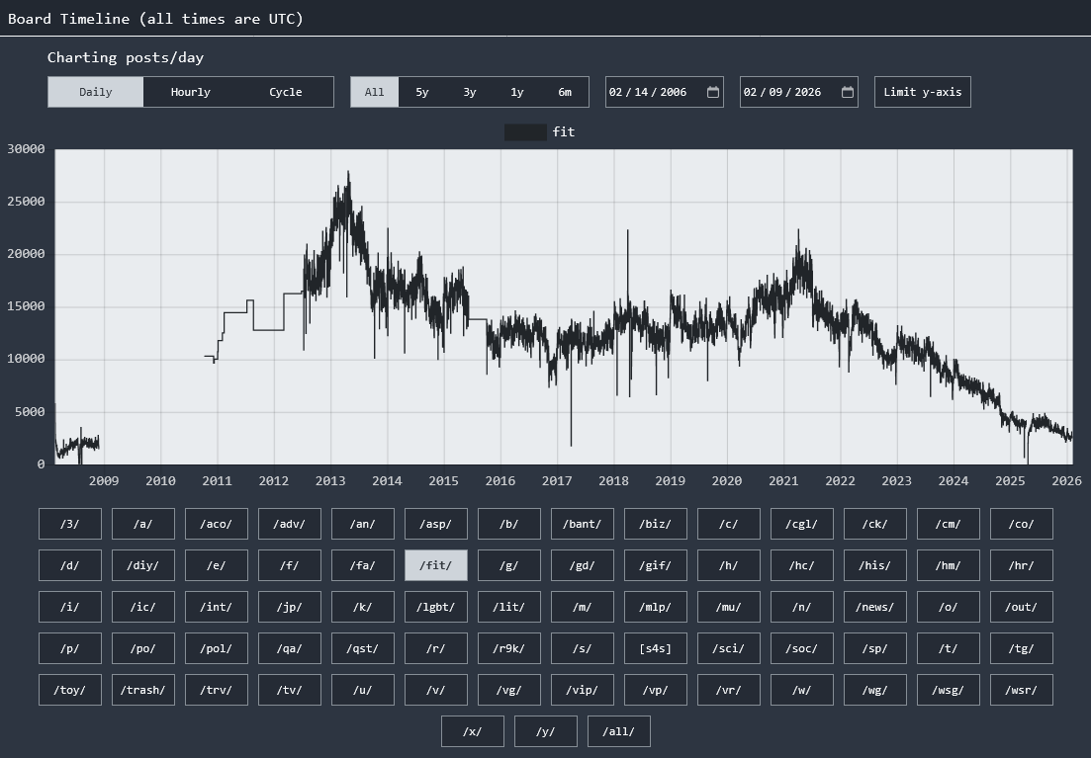Choose the /mu/ board
This screenshot has height=758, width=1091.
729,607
